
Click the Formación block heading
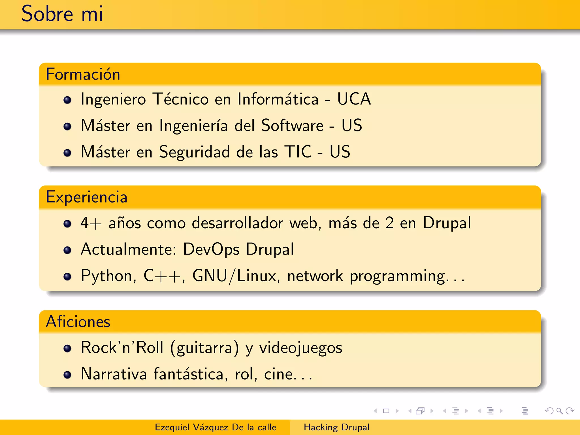[83, 74]
